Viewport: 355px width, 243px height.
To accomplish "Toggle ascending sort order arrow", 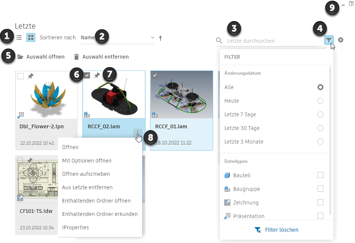I will pyautogui.click(x=160, y=38).
